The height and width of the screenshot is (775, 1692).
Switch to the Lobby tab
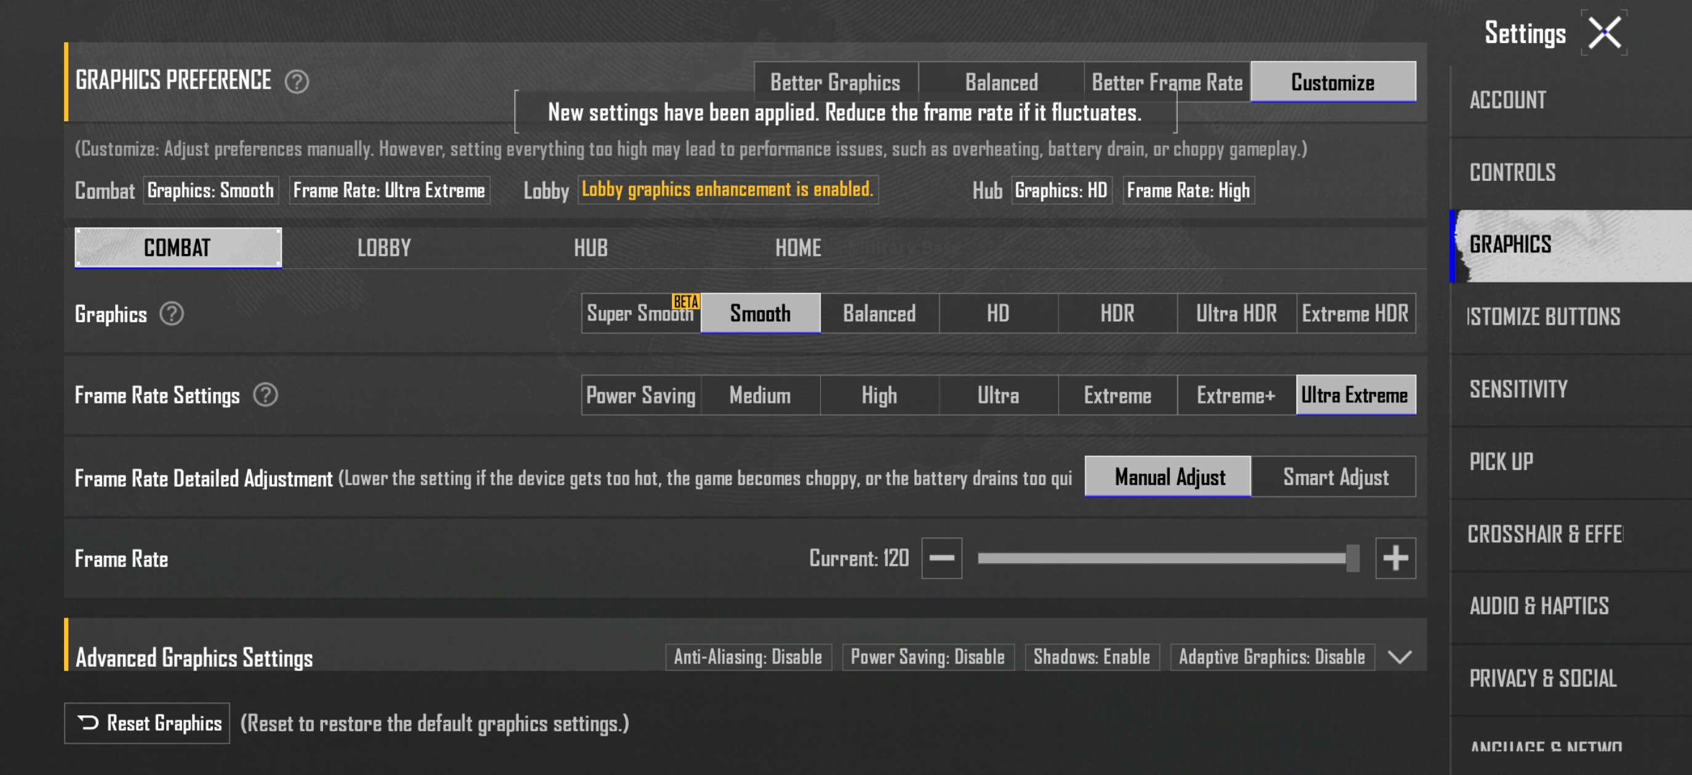pyautogui.click(x=383, y=248)
